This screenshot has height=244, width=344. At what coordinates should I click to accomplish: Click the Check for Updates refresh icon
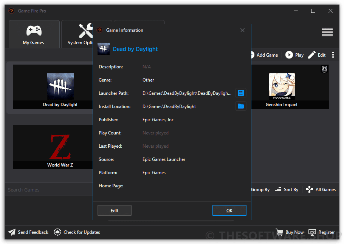pyautogui.click(x=57, y=232)
